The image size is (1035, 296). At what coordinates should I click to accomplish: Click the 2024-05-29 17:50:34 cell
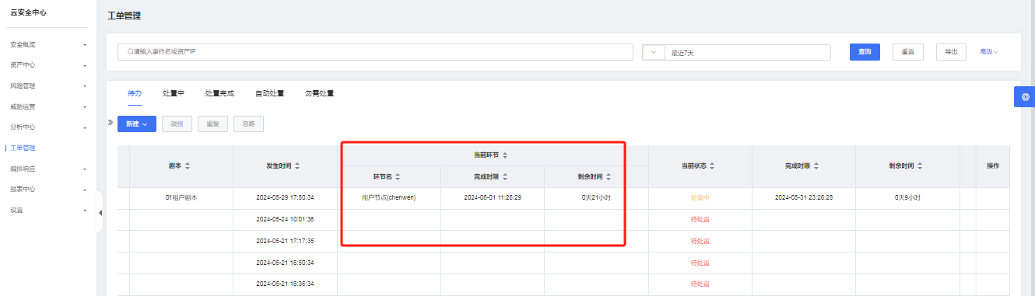pos(285,197)
